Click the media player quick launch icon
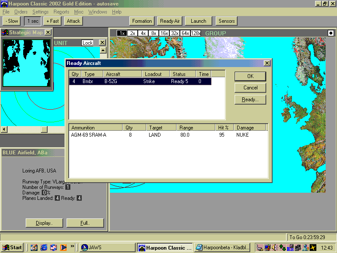Screen dimensions: 337x253 point(63,248)
